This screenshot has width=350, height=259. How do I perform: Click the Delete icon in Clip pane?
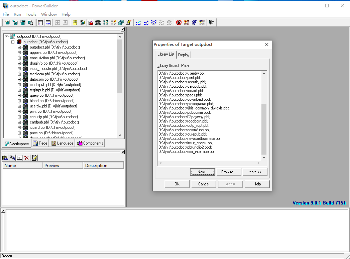27,158
